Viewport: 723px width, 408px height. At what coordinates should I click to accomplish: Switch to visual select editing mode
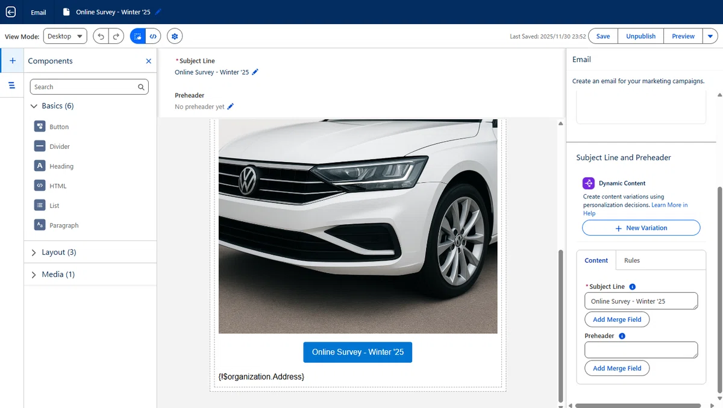[x=138, y=36]
